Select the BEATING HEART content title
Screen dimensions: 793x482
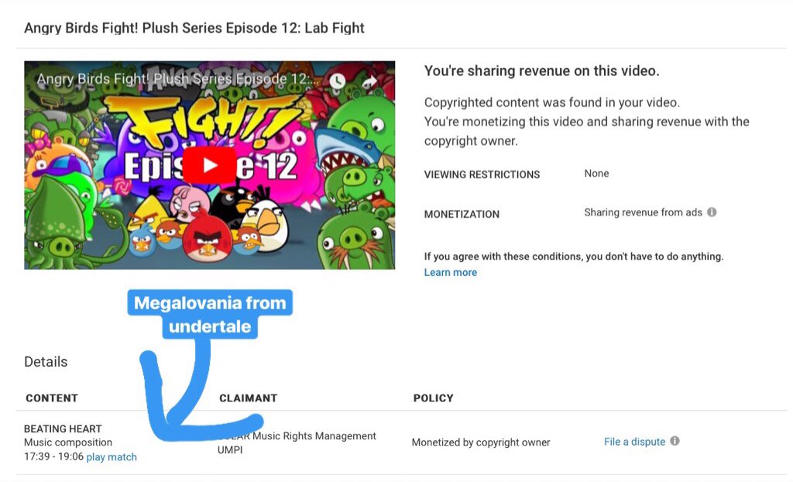point(63,429)
